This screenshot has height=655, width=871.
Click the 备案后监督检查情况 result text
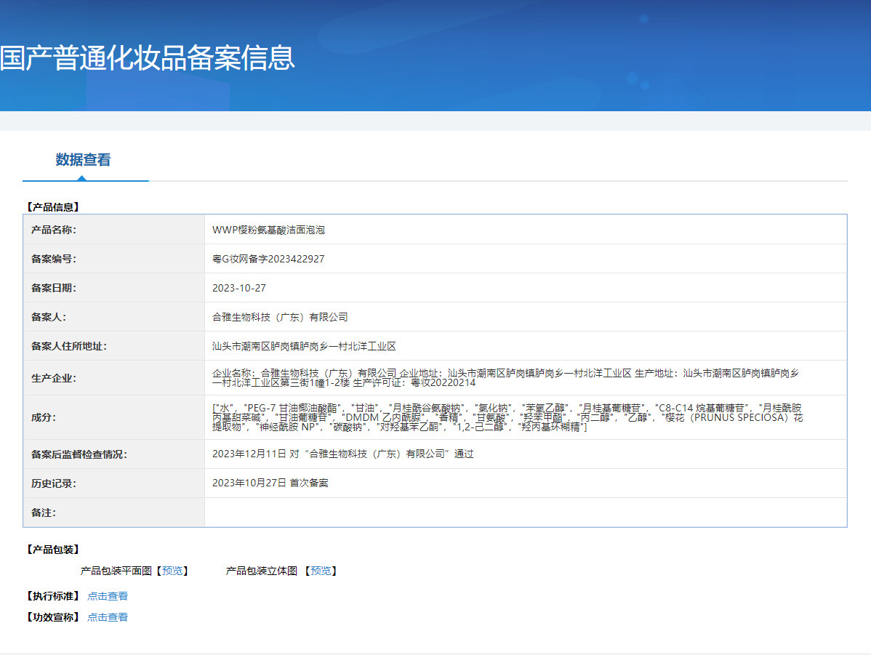pyautogui.click(x=342, y=454)
